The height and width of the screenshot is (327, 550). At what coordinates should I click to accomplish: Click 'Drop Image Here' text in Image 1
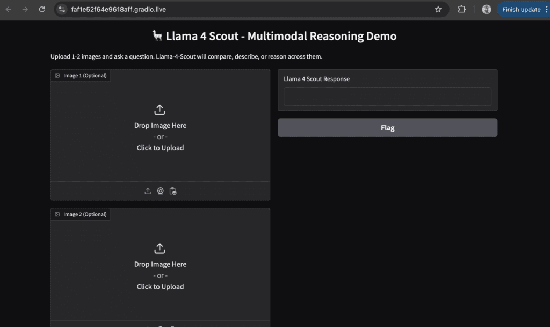pyautogui.click(x=160, y=125)
